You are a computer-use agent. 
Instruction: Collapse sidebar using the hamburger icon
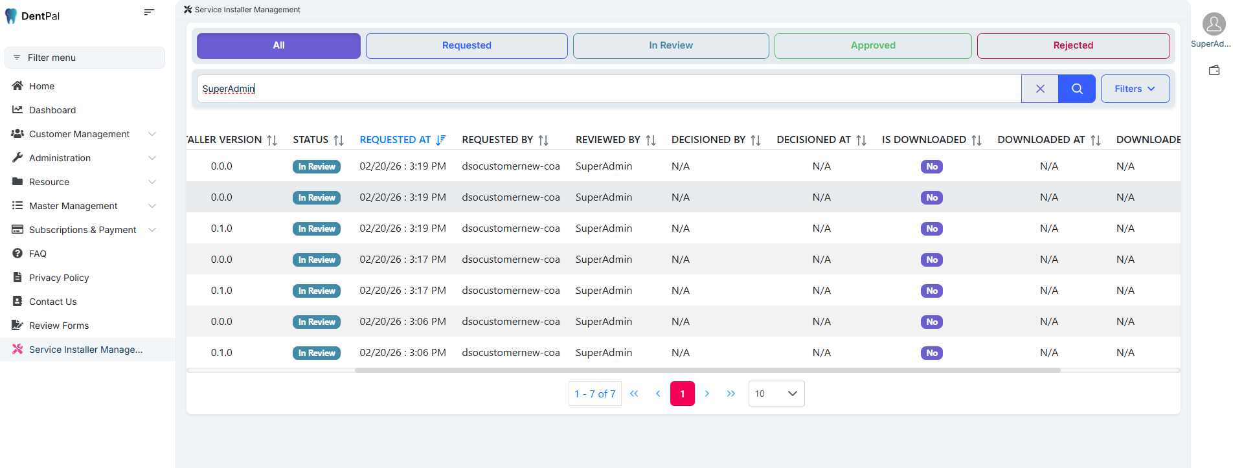[x=149, y=12]
